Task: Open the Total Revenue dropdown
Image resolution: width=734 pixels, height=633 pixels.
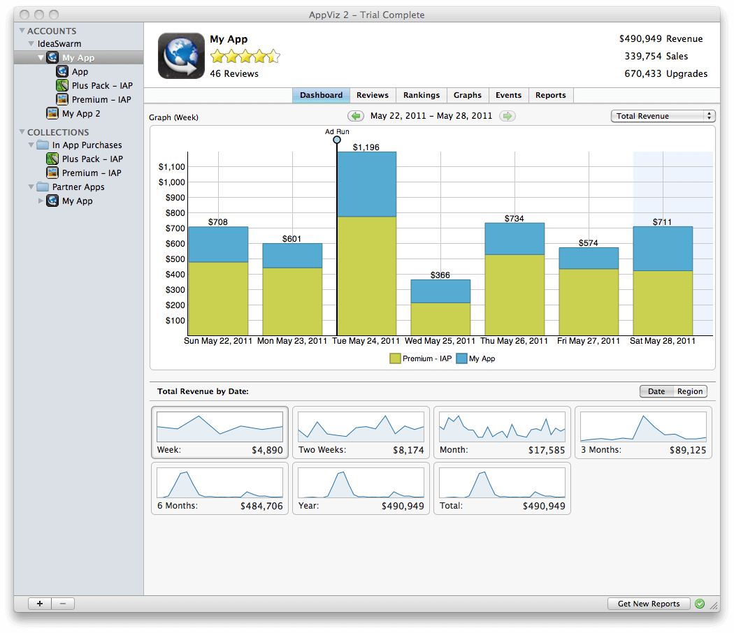Action: [663, 116]
